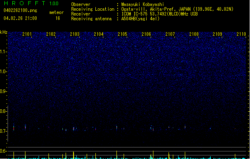Click the ICOM IC-575 receiver text
Screen dimensions: 250x159
159,14
